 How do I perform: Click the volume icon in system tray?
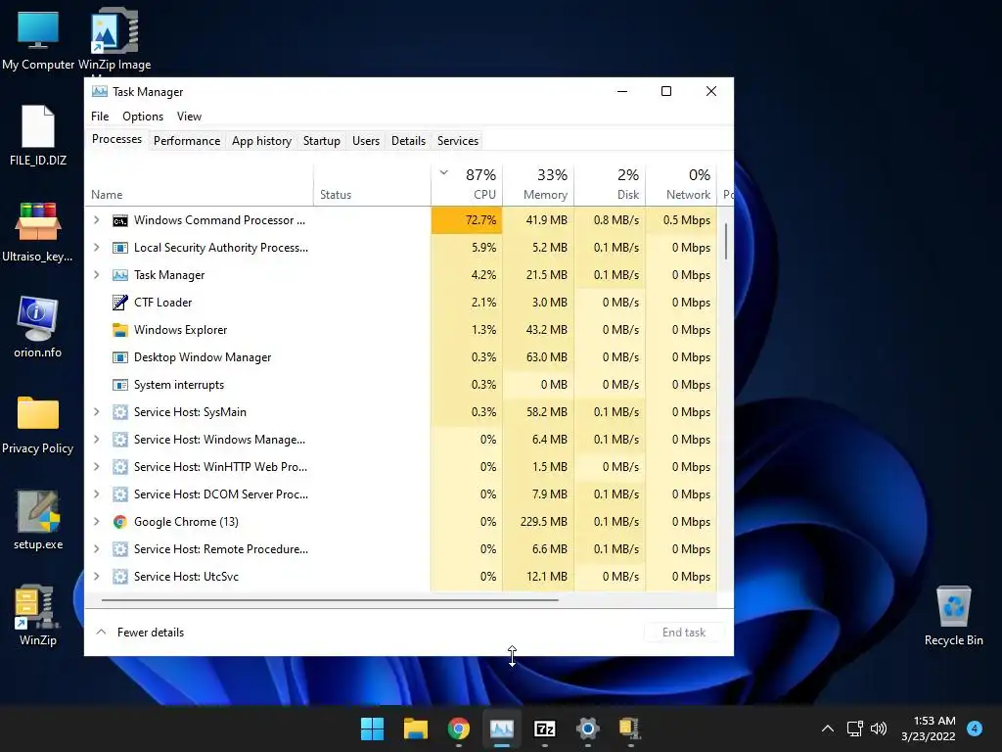(x=879, y=728)
